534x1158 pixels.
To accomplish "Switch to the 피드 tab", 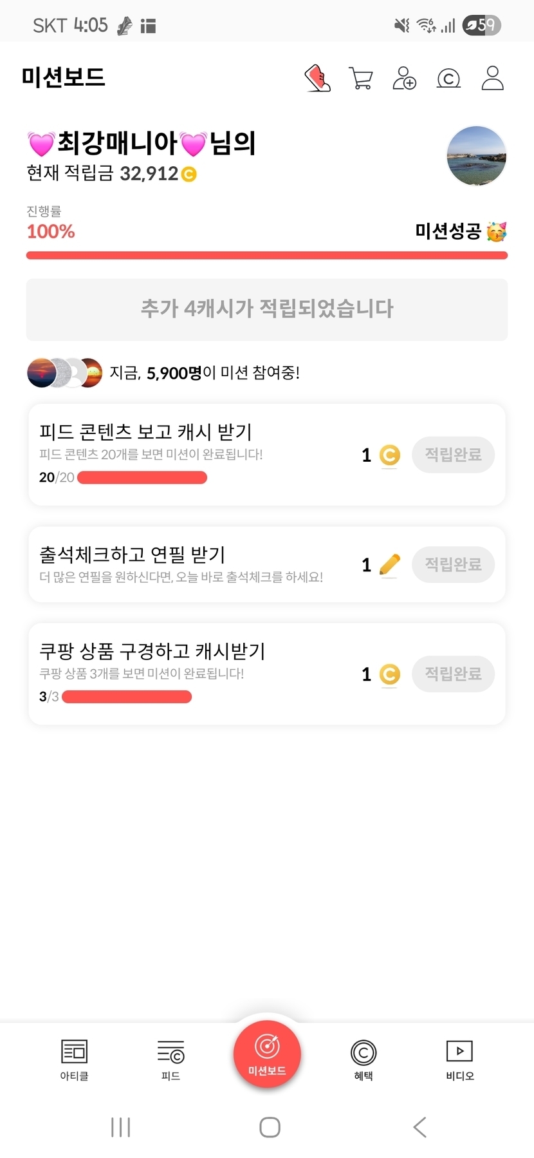I will (x=170, y=1059).
